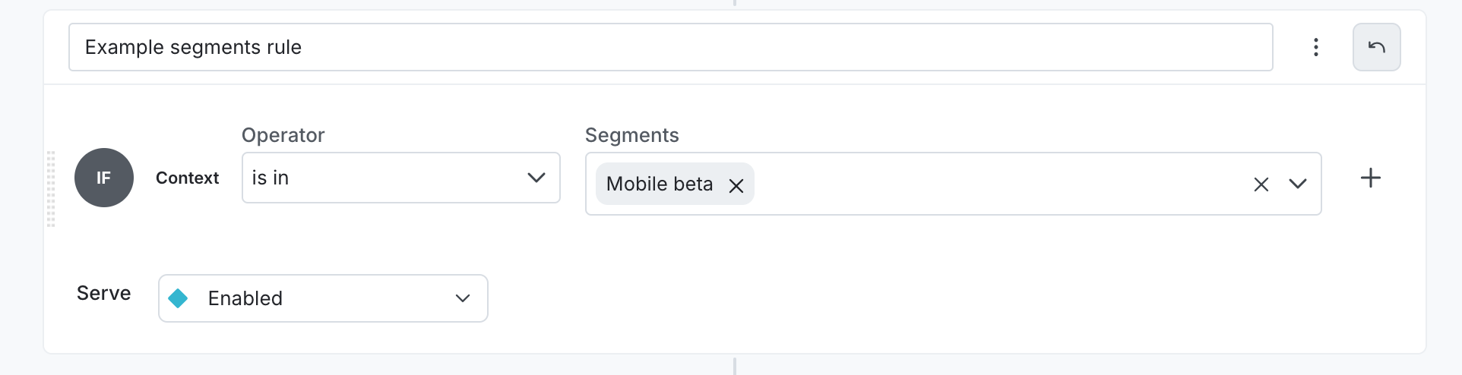
Task: Click the IF clause badge
Action: (104, 178)
